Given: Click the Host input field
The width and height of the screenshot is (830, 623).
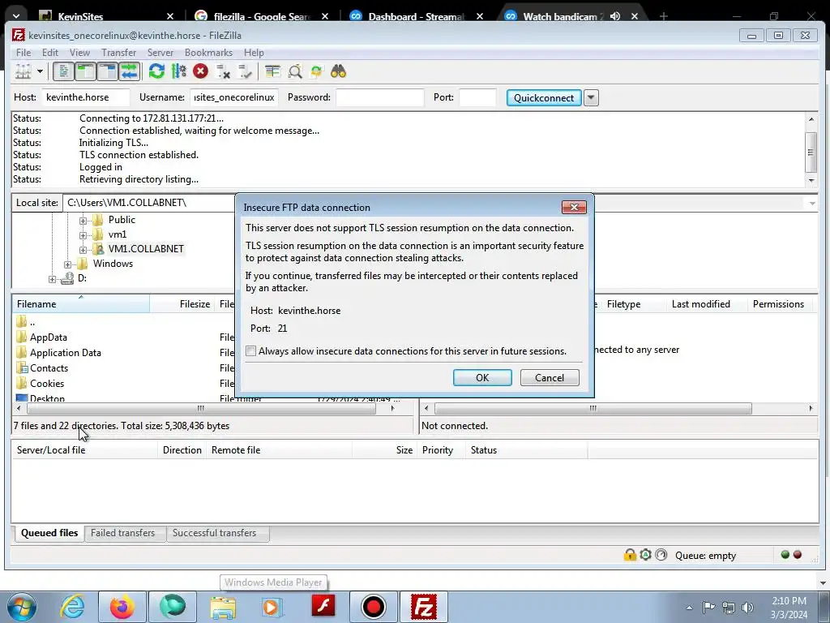Looking at the screenshot, I should pos(85,97).
